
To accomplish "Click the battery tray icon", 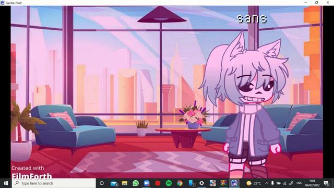I will tap(278, 183).
